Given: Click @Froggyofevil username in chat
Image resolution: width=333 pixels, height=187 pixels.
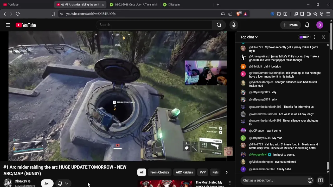Looking at the screenshot, I should [x=258, y=155].
